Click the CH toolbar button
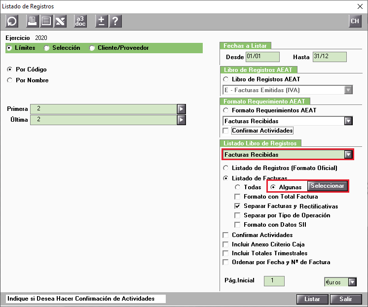 [x=355, y=21]
